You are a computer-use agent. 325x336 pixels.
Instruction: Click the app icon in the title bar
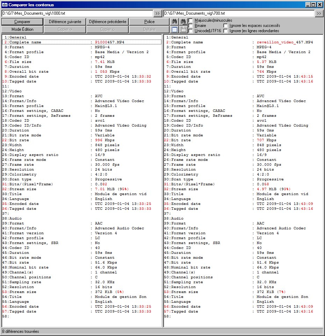[5, 5]
